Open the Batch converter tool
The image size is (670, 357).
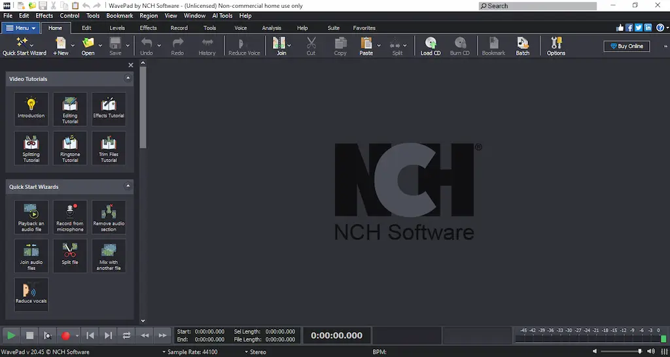tap(523, 46)
